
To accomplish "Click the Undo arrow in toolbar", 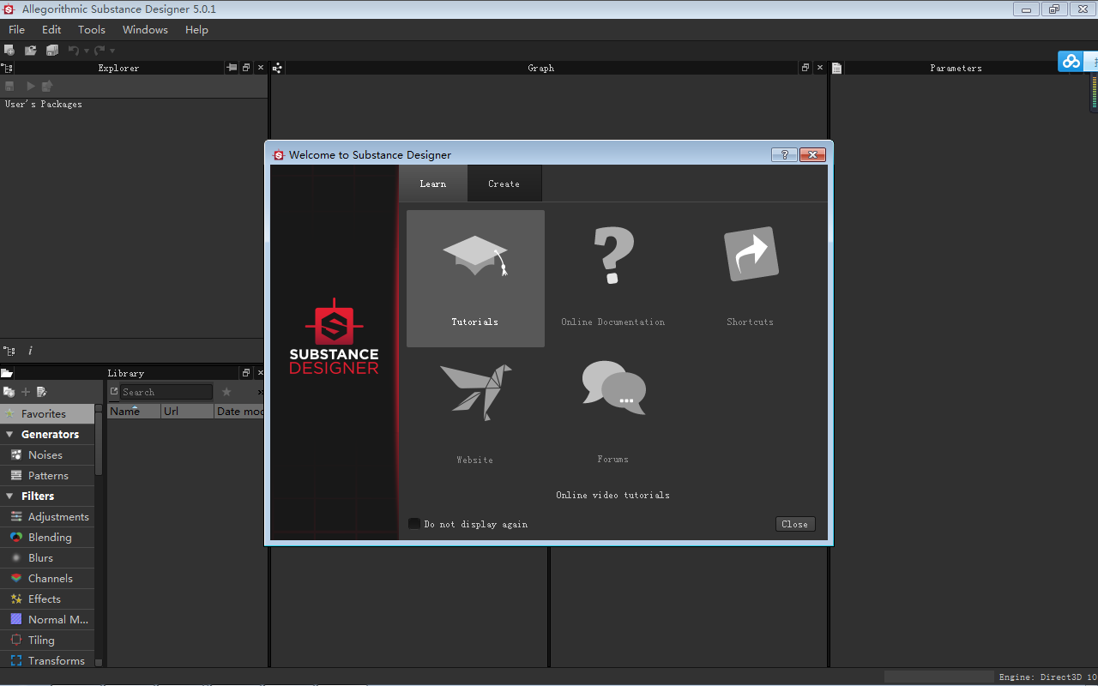I will (x=74, y=51).
